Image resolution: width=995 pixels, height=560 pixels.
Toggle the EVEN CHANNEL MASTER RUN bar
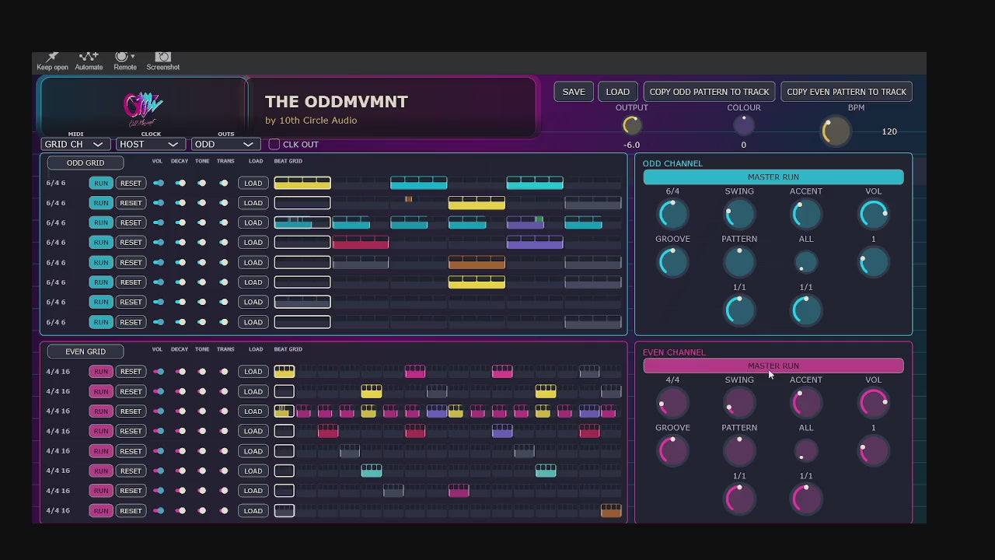773,366
